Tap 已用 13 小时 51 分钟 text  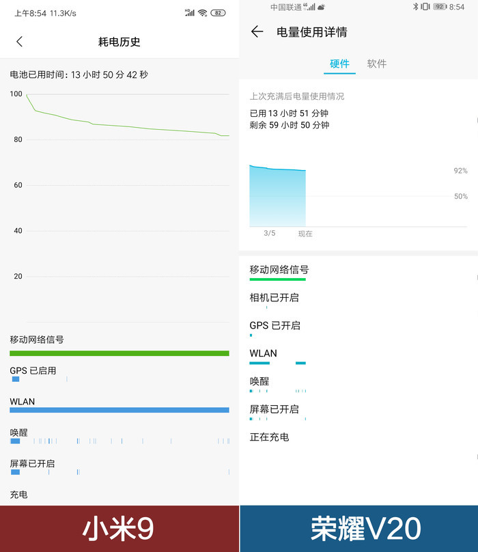click(289, 113)
